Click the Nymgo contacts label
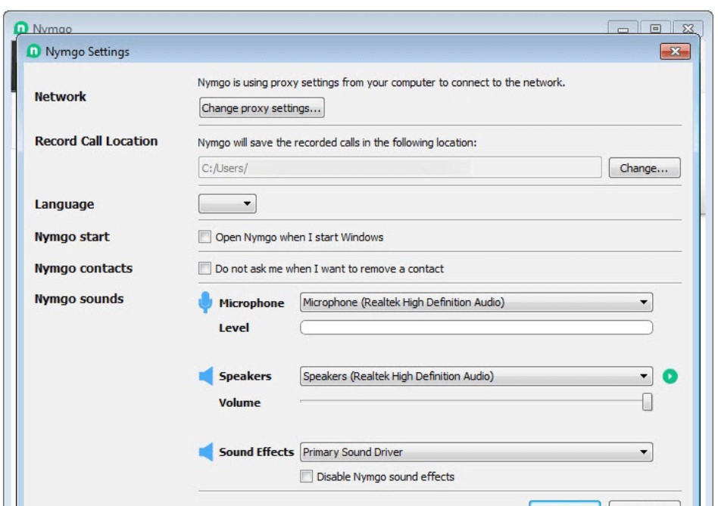Viewport: 718px width, 506px height. coord(84,268)
